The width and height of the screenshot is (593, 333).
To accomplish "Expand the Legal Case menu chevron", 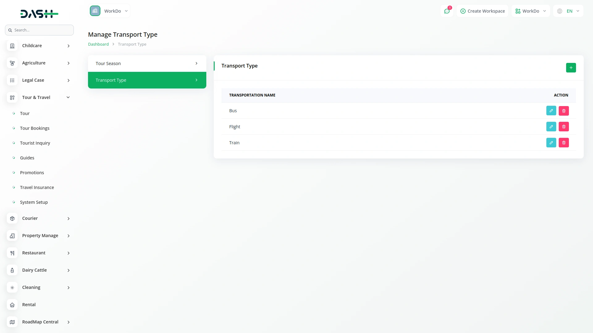I will click(69, 80).
